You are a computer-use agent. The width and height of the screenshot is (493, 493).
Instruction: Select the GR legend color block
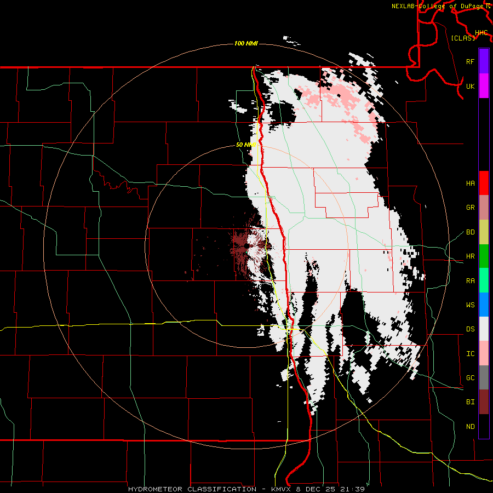coord(484,208)
